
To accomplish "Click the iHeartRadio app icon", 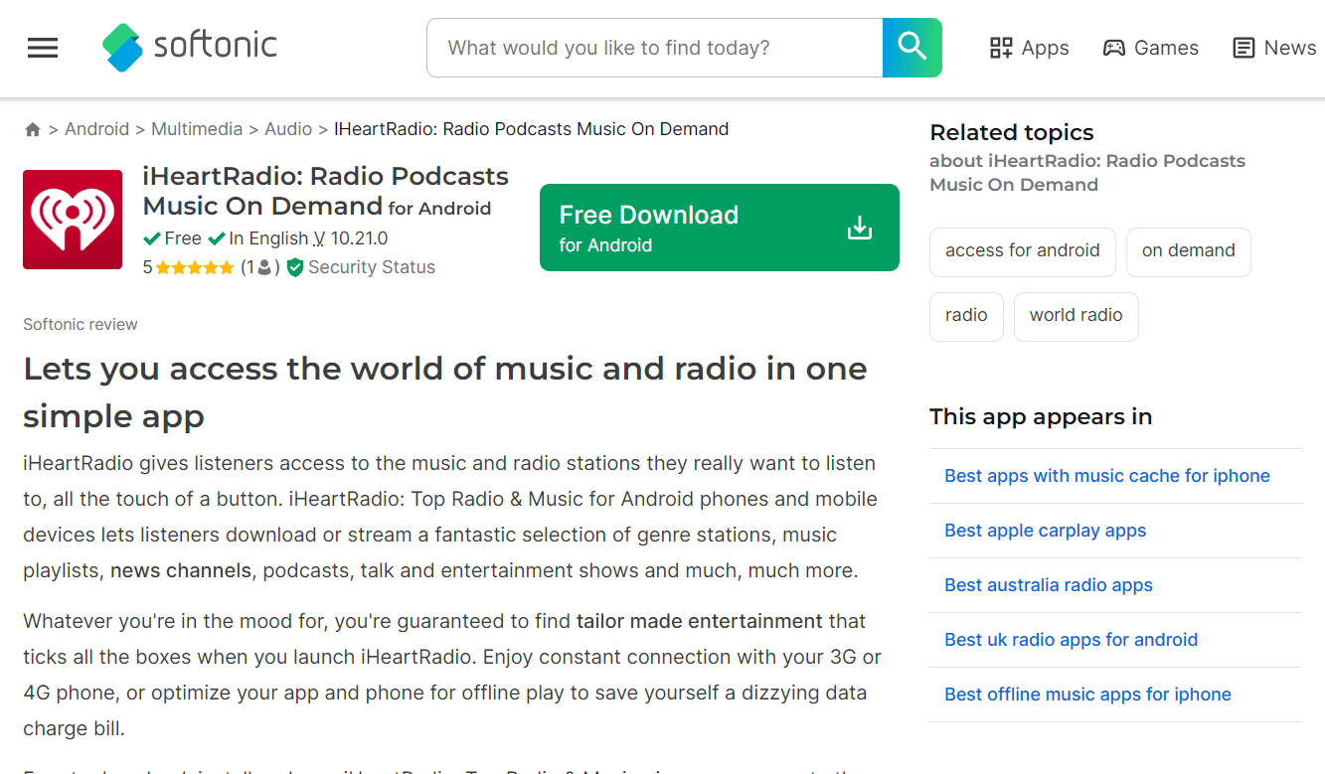I will point(73,220).
